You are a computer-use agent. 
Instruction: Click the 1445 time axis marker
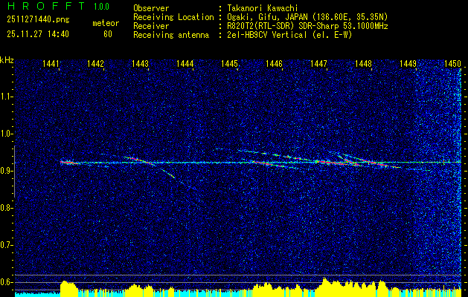click(x=229, y=63)
